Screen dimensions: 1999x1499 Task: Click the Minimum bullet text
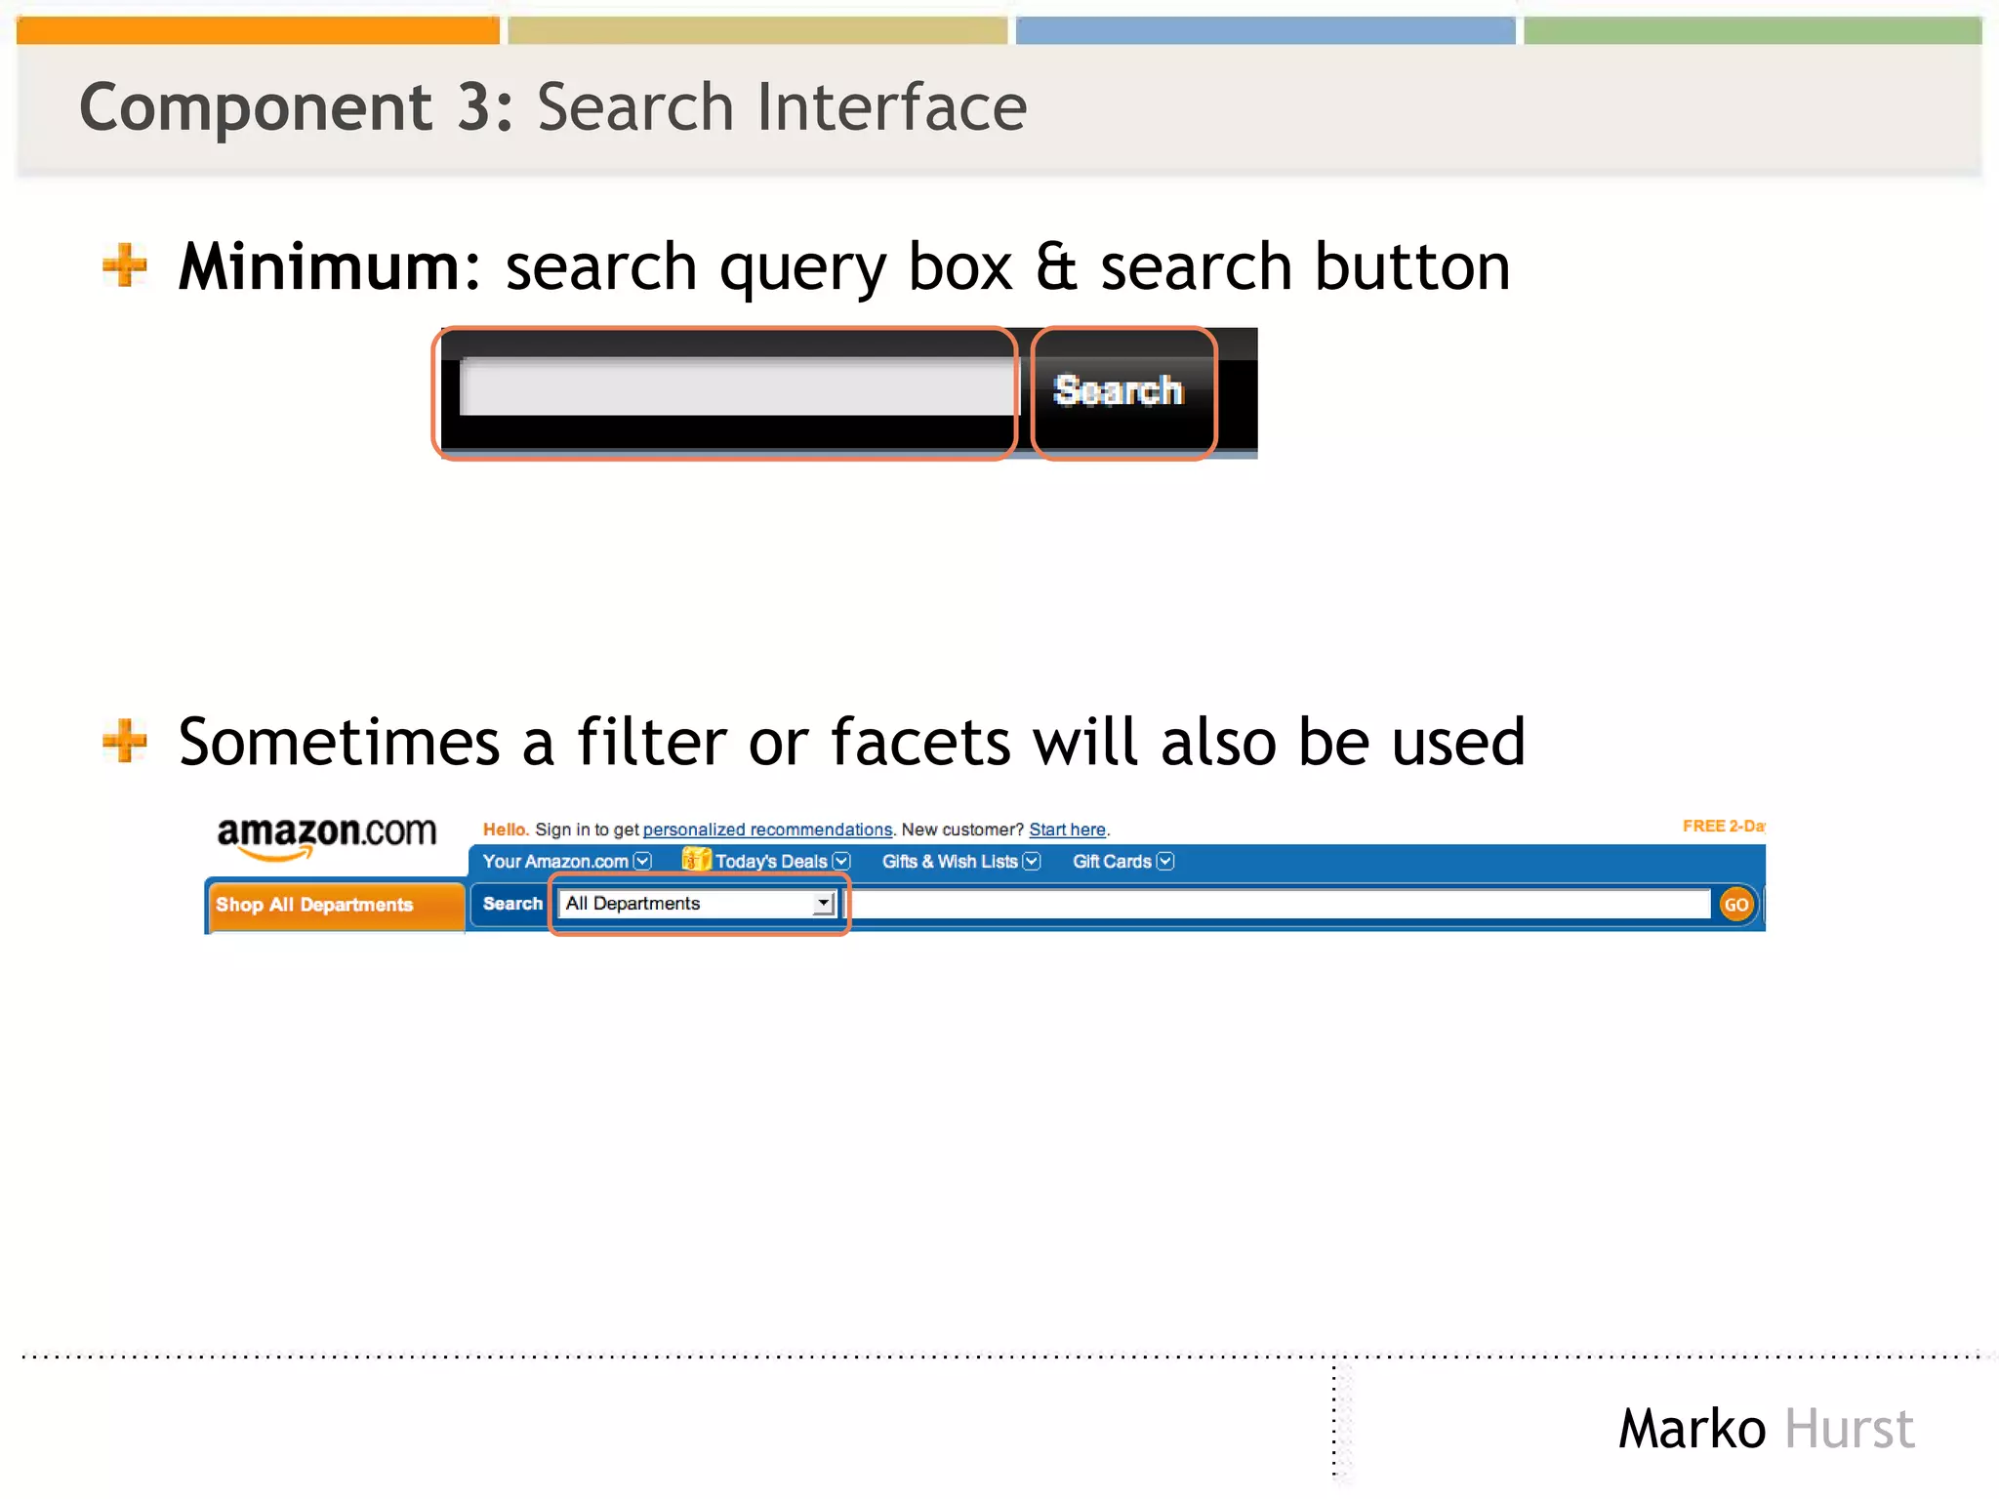point(844,267)
